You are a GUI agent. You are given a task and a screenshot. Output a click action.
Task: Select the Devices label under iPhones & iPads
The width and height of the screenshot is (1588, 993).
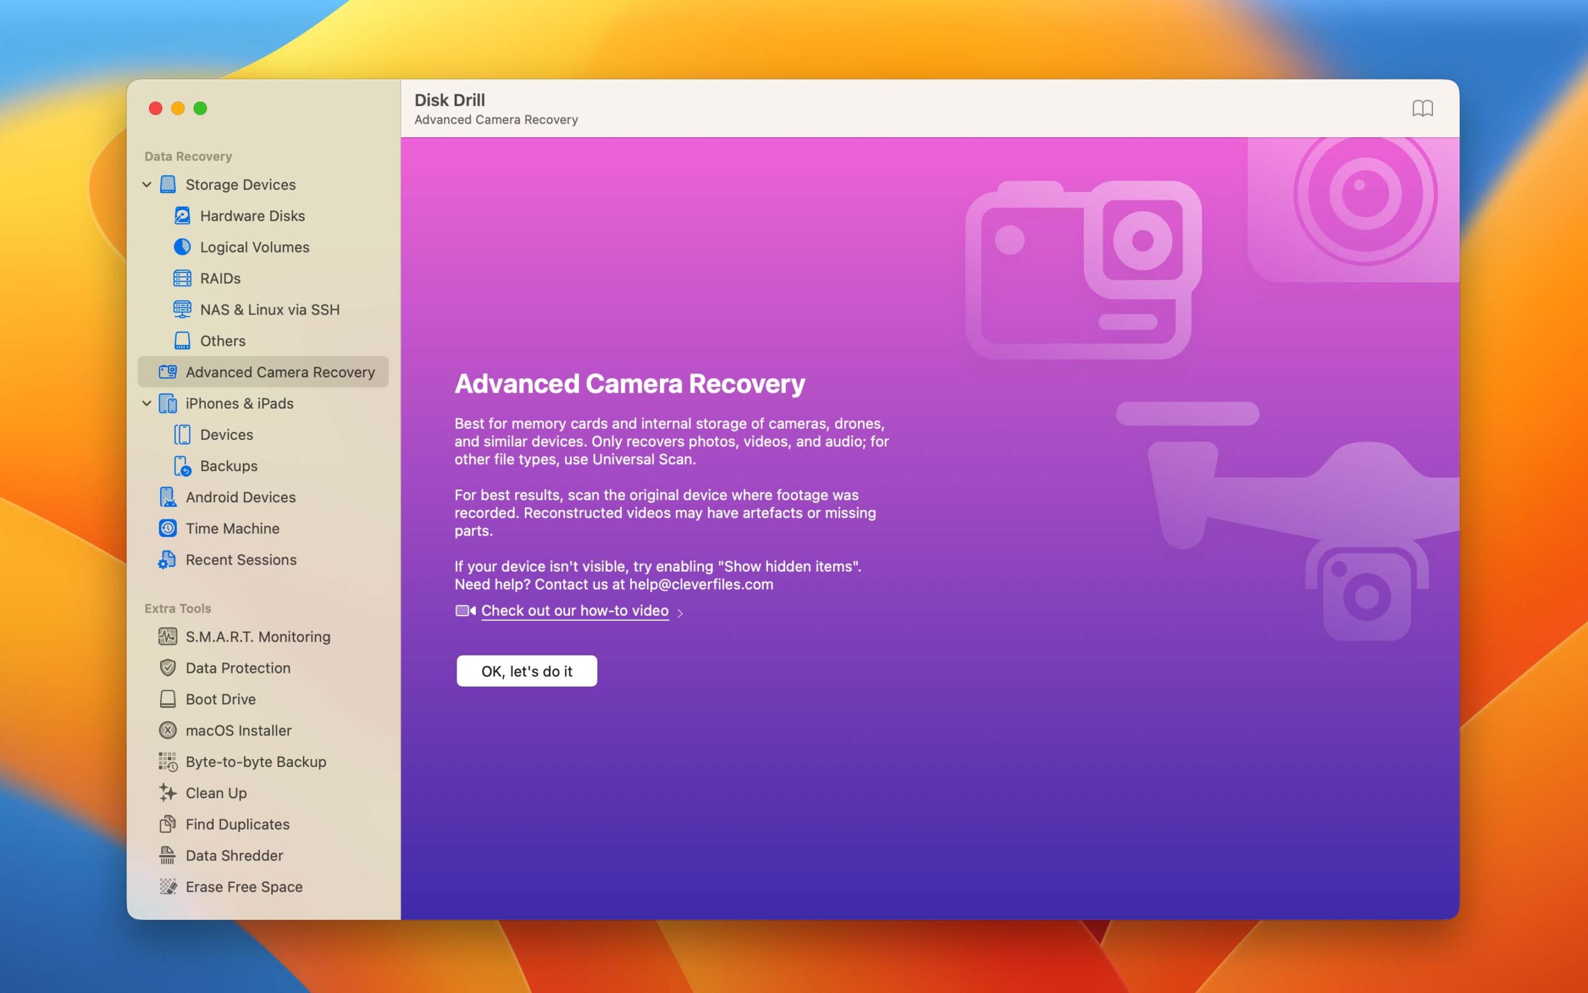tap(226, 435)
